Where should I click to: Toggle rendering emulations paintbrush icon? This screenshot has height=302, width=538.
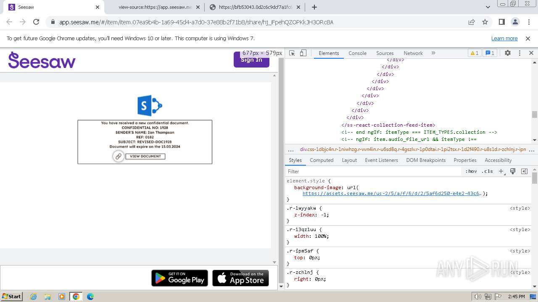(513, 172)
